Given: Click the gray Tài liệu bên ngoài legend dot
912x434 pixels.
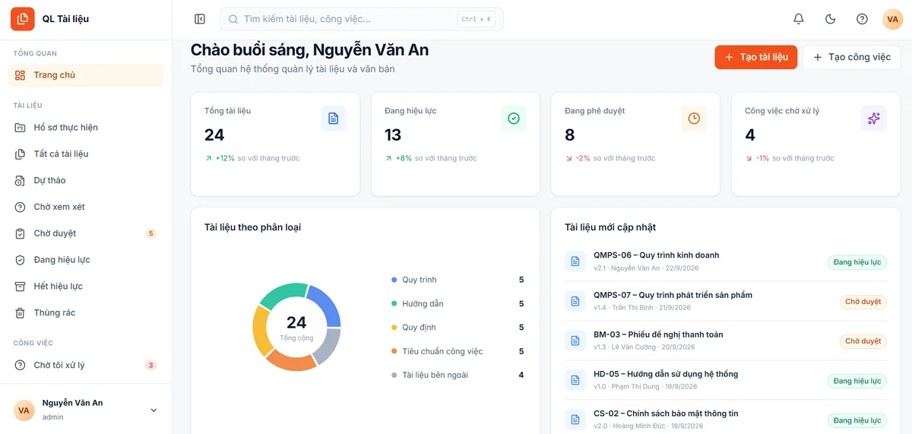Looking at the screenshot, I should coord(394,375).
